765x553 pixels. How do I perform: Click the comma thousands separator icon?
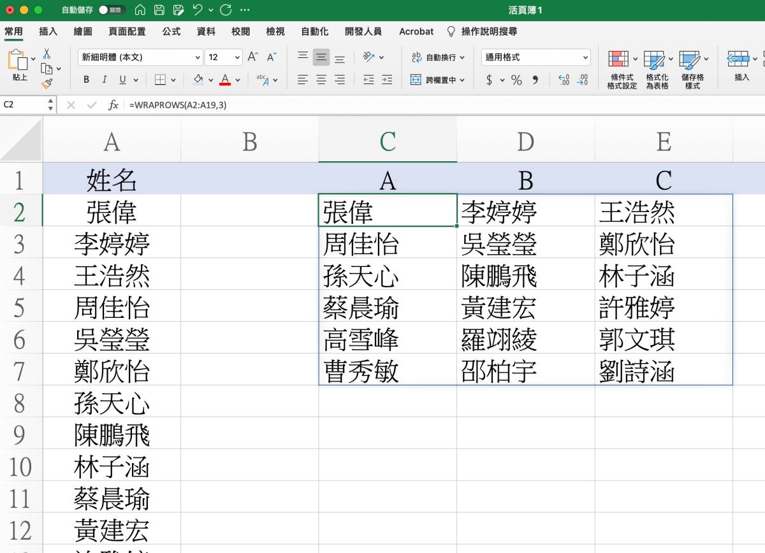click(x=535, y=79)
